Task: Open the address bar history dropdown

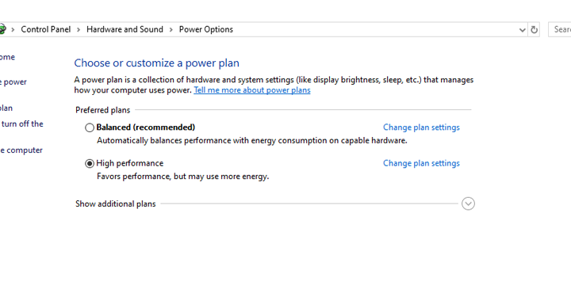Action: tap(522, 30)
